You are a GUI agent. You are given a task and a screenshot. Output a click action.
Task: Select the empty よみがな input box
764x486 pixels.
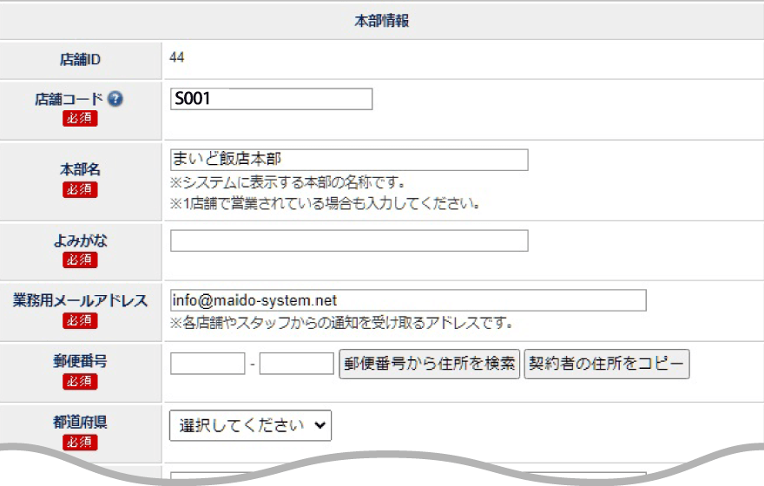point(349,240)
